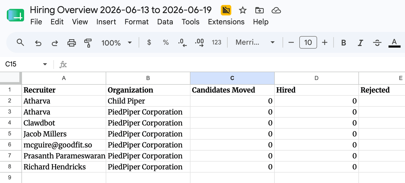Click the select all corner box

click(11, 78)
